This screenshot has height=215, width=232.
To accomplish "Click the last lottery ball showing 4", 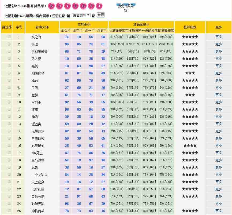I will (99, 6).
